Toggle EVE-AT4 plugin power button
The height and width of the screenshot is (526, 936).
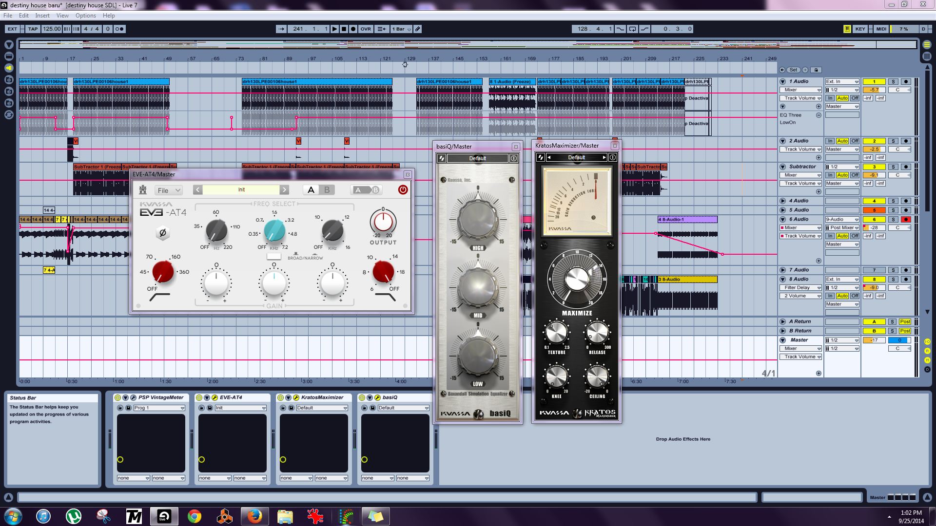403,190
